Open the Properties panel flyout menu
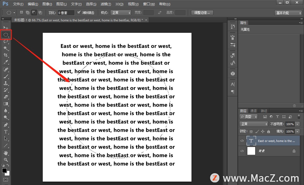 coord(301,23)
